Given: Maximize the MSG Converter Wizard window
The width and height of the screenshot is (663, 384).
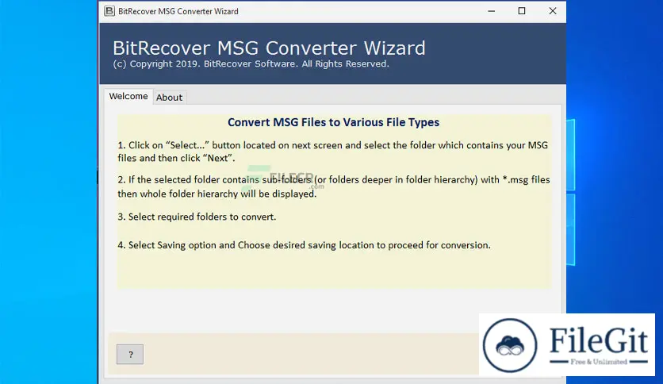Looking at the screenshot, I should pyautogui.click(x=522, y=11).
